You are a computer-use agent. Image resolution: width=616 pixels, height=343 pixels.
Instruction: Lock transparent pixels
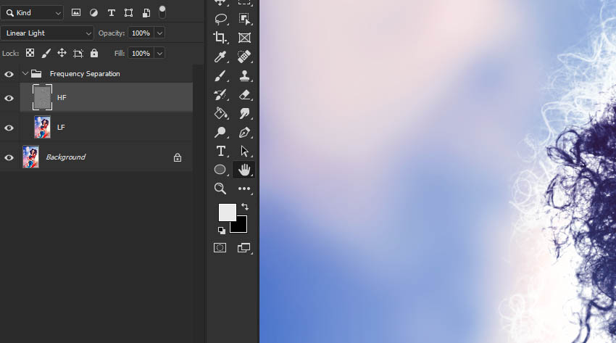point(30,53)
